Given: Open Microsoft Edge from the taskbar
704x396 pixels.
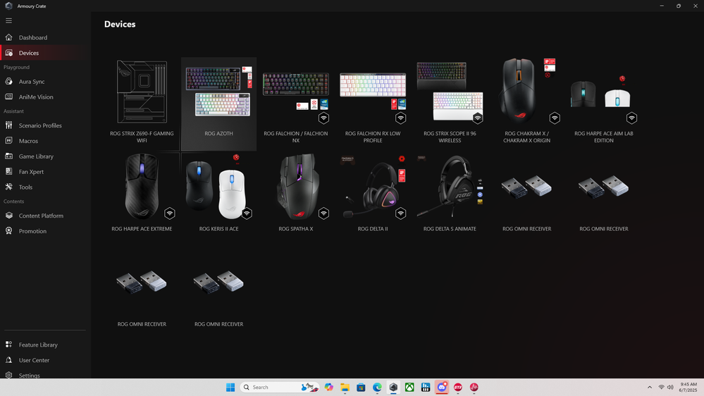Looking at the screenshot, I should pyautogui.click(x=377, y=387).
